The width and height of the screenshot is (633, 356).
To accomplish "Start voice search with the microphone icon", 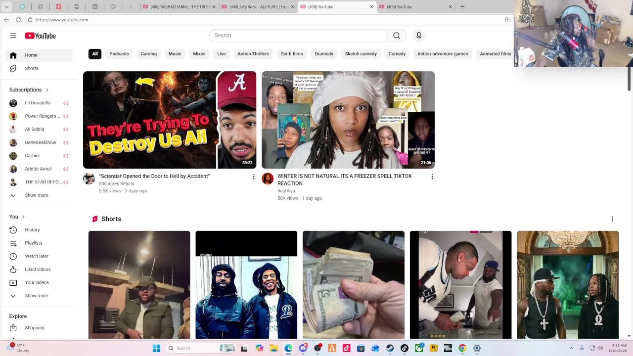I will pyautogui.click(x=419, y=36).
